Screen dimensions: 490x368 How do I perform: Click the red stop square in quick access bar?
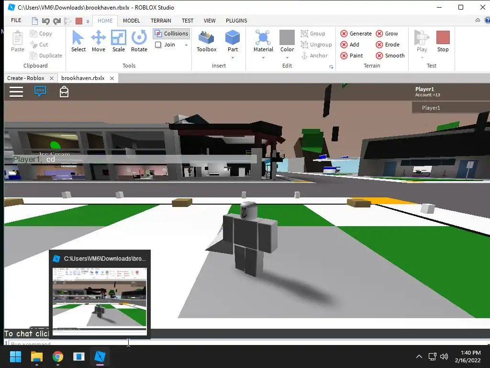point(79,21)
